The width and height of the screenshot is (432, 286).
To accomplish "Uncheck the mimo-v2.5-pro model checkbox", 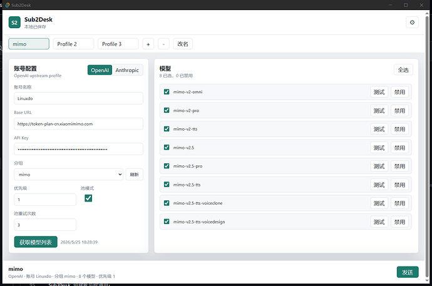I will (167, 166).
